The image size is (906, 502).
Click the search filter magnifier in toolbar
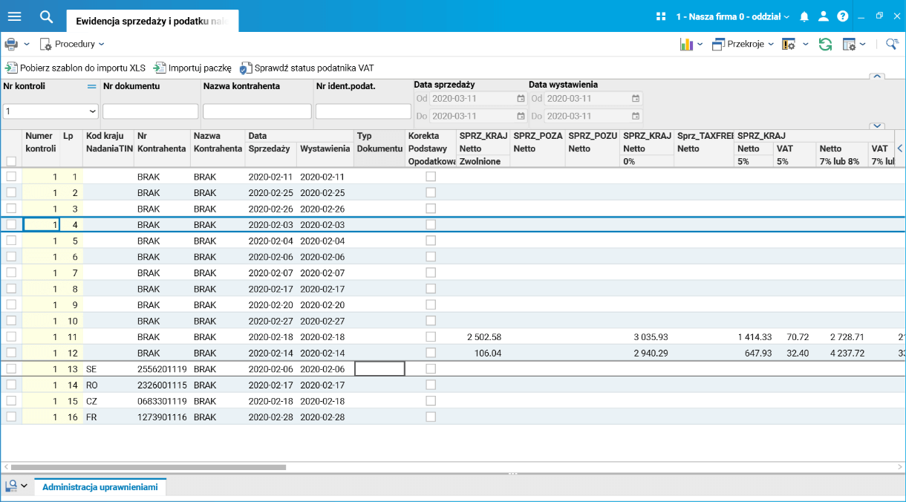pos(892,45)
